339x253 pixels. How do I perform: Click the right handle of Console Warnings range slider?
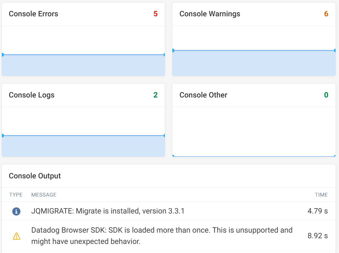[x=335, y=50]
